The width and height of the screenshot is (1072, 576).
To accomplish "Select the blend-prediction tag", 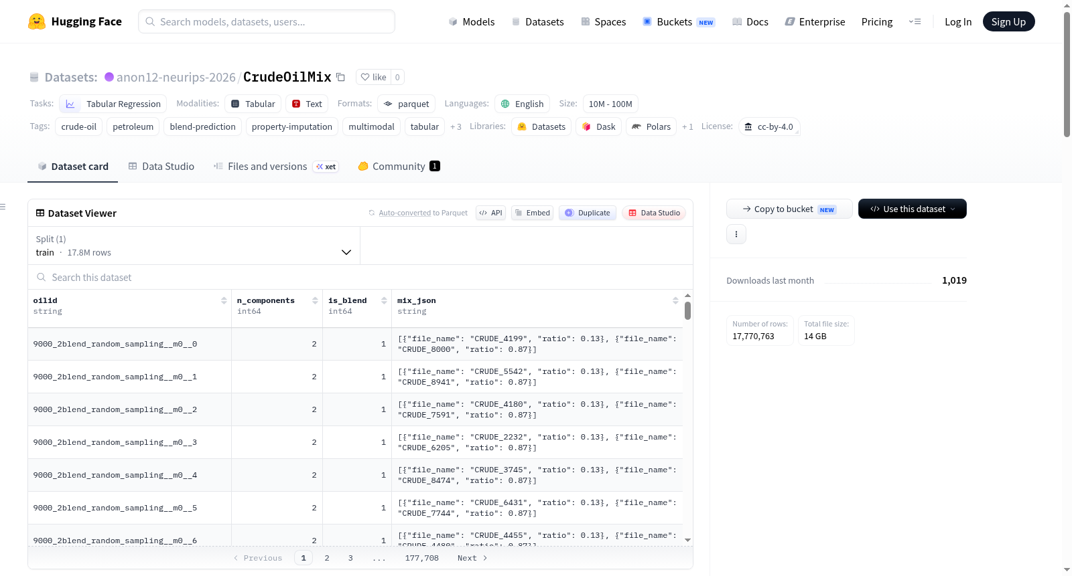I will click(x=203, y=126).
